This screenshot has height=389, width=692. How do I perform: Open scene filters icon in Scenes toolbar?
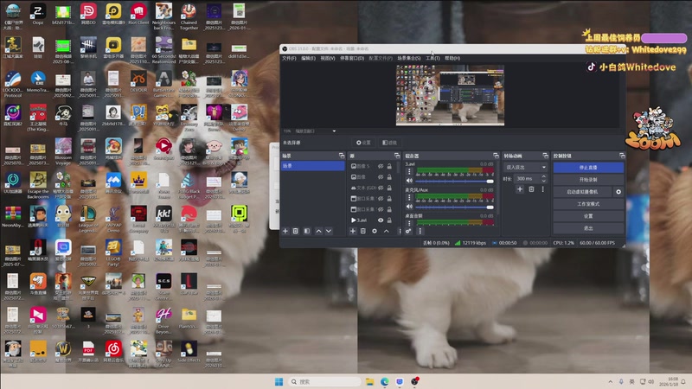[307, 231]
